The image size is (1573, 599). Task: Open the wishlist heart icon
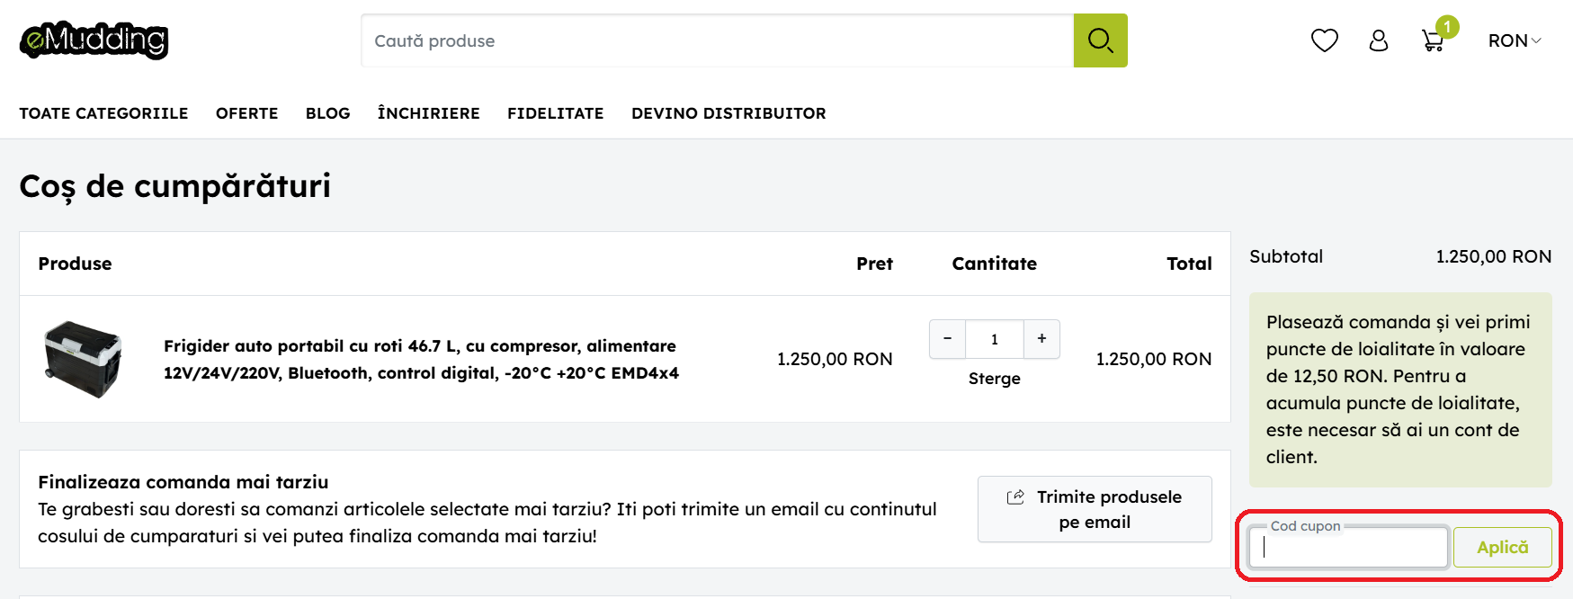[x=1324, y=40]
